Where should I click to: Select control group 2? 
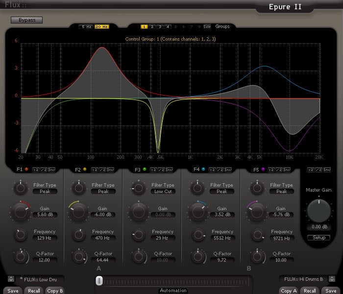coord(152,26)
